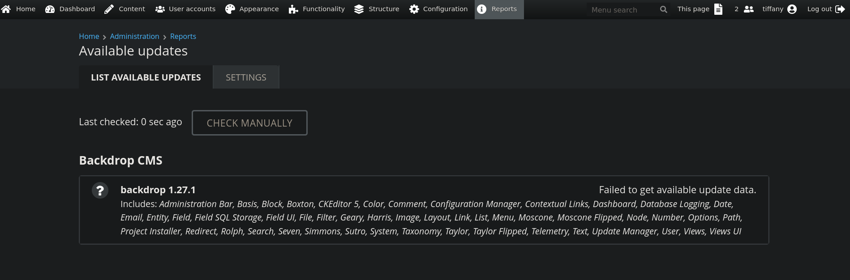Click the Appearance palette icon

230,9
